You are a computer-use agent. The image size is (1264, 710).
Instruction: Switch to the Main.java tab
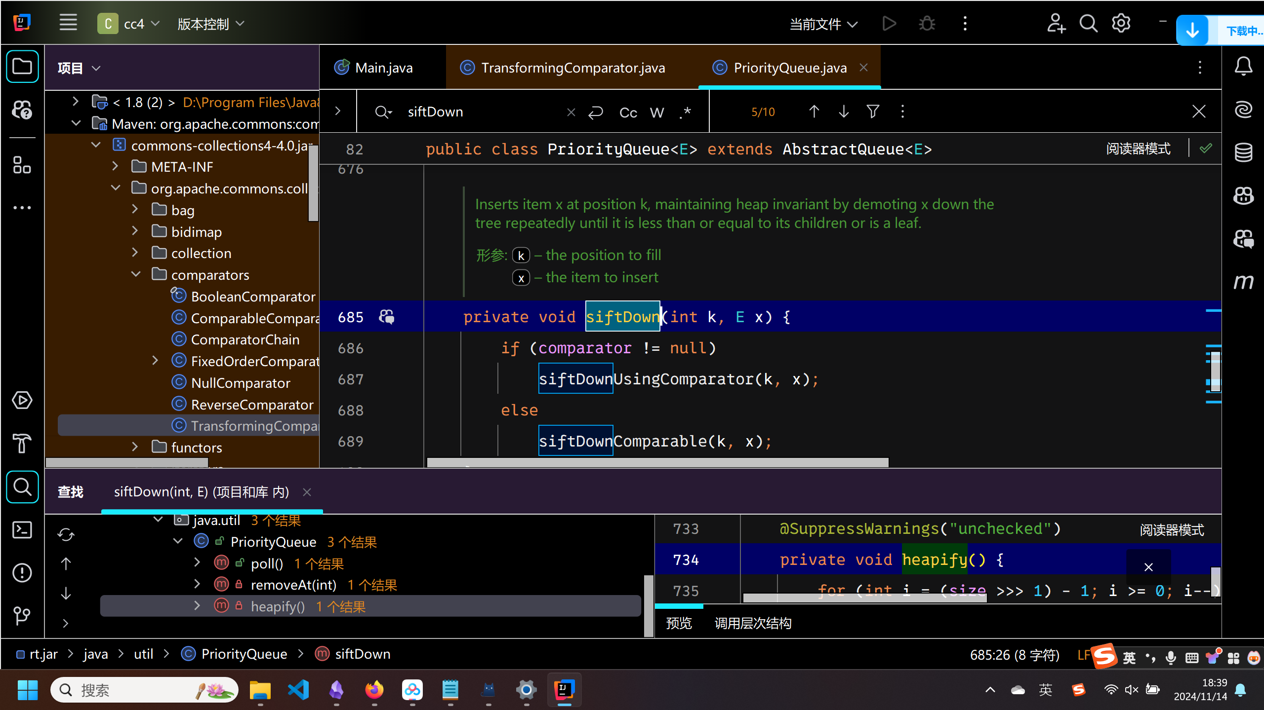click(383, 68)
